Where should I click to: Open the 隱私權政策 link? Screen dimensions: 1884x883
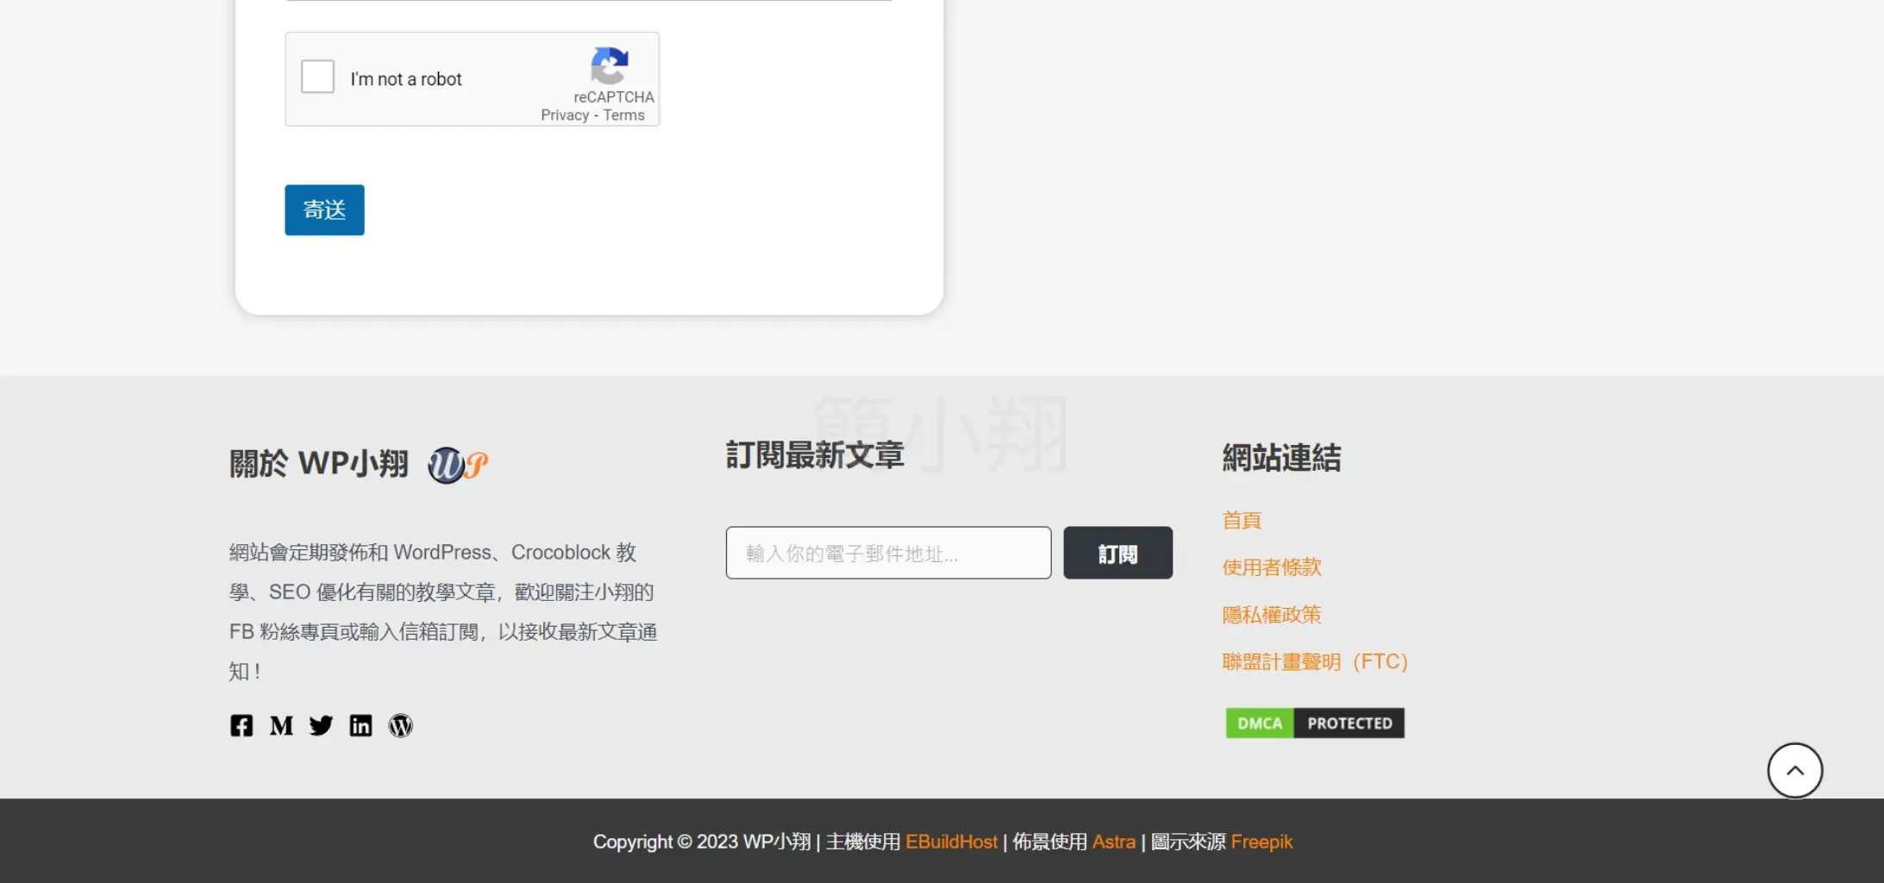coord(1271,614)
